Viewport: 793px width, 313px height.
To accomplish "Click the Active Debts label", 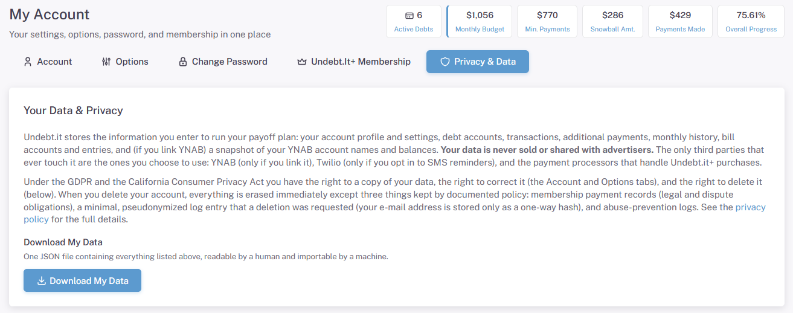I will 414,29.
